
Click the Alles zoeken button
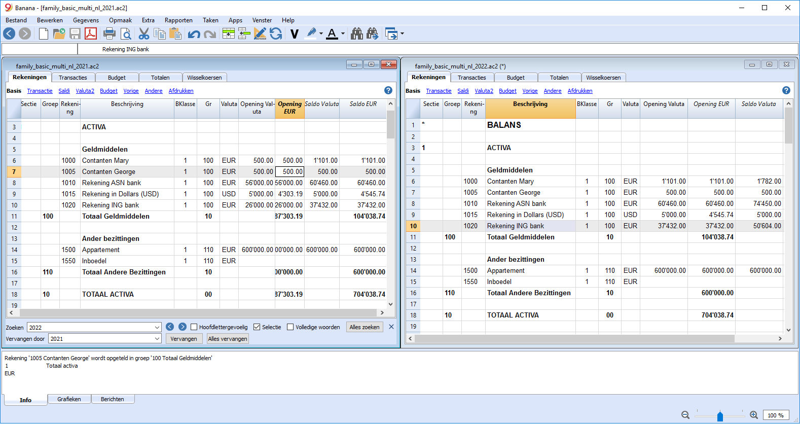pos(364,327)
